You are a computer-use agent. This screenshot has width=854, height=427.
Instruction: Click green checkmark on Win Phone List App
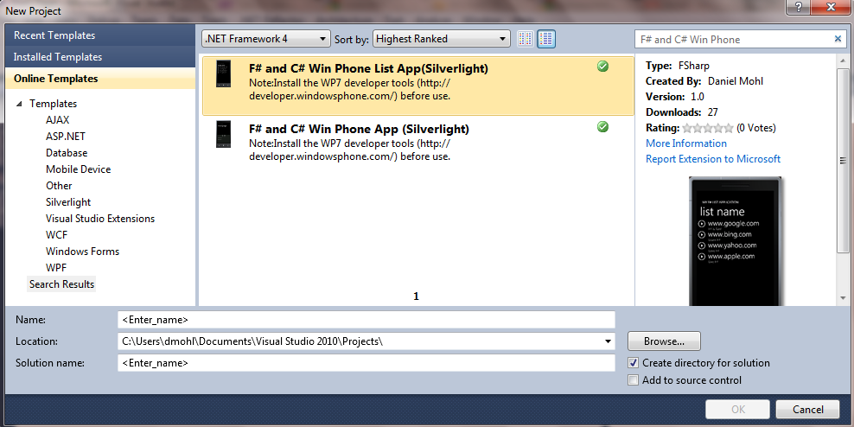pyautogui.click(x=602, y=67)
